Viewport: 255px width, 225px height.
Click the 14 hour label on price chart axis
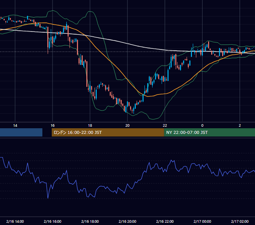click(x=15, y=126)
